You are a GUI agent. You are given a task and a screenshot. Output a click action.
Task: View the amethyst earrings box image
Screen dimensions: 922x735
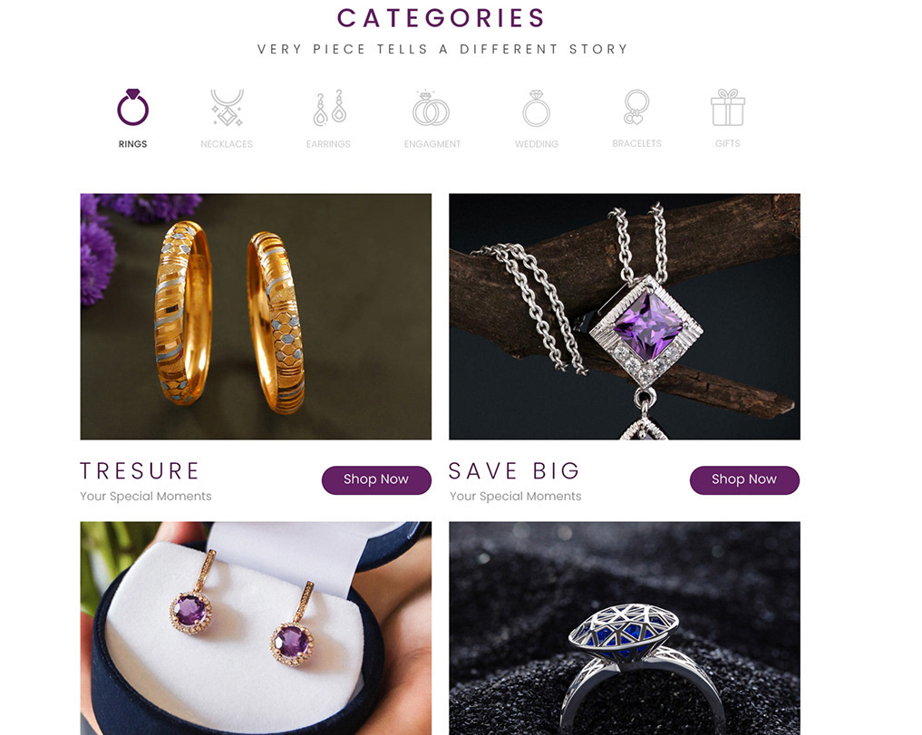[x=256, y=628]
